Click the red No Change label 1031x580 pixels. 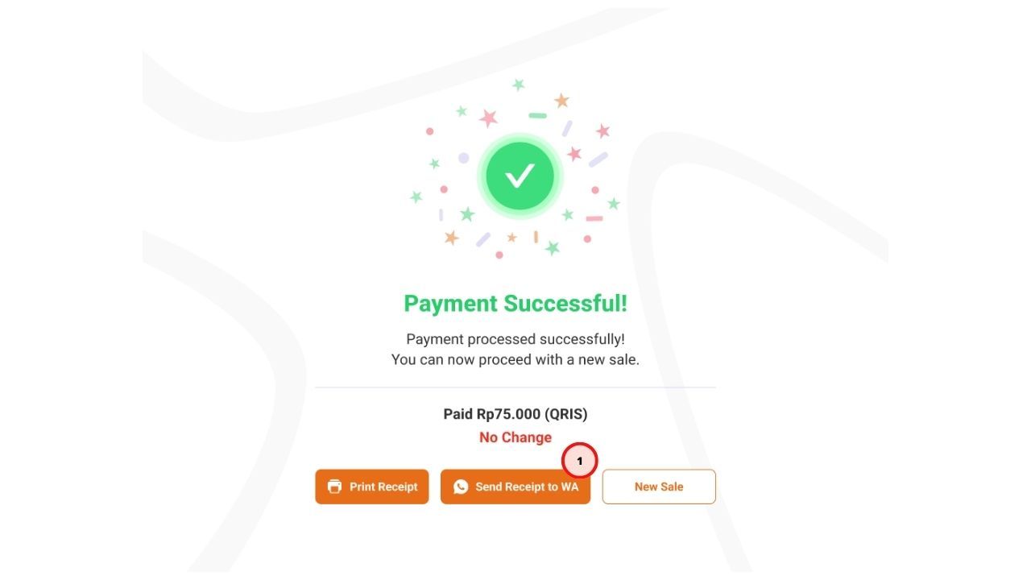[515, 437]
